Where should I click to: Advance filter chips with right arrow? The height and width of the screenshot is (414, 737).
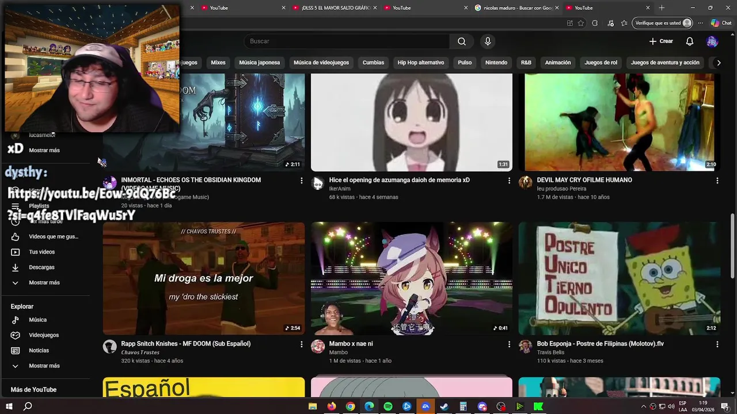click(x=718, y=63)
